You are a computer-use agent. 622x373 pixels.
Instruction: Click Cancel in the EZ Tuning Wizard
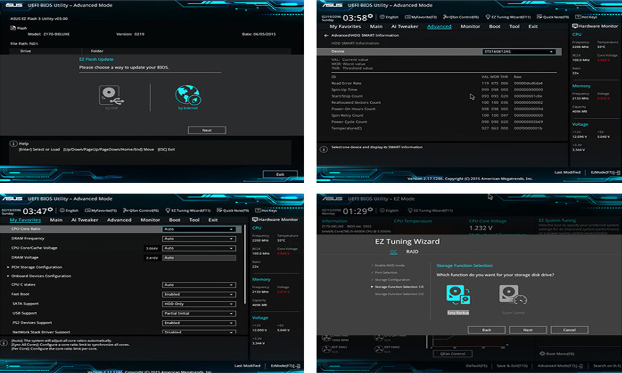pos(569,330)
